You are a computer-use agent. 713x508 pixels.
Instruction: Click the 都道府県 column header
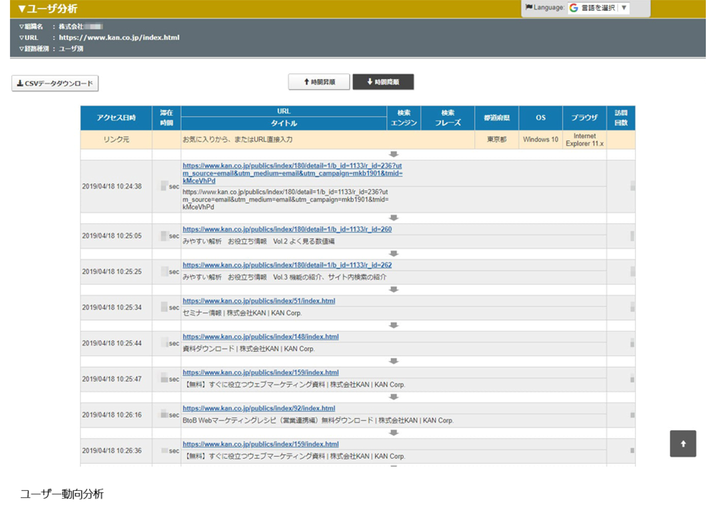click(x=496, y=118)
